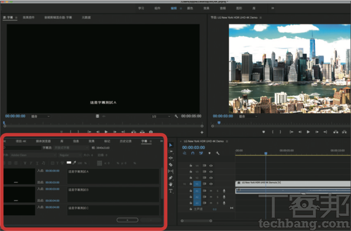Go to In point in program monitor
This screenshot has width=351, height=231.
(x=291, y=132)
